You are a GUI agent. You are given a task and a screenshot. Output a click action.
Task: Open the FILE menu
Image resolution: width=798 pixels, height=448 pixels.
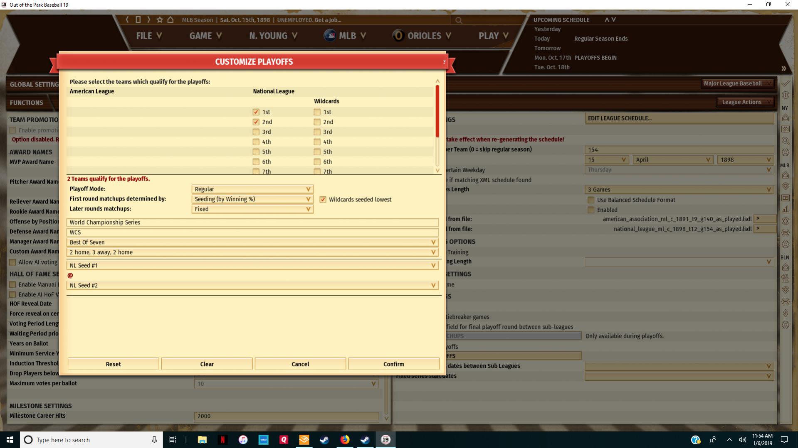coord(149,36)
